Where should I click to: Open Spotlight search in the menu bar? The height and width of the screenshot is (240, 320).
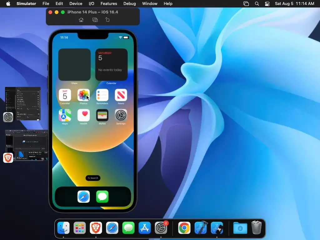257,4
